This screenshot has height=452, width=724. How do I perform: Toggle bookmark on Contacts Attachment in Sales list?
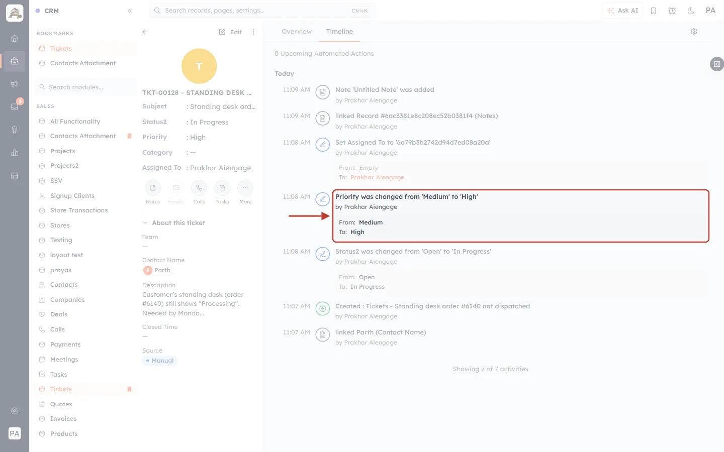pyautogui.click(x=129, y=136)
